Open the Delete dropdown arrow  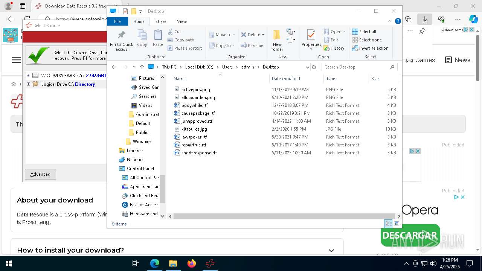coord(263,35)
